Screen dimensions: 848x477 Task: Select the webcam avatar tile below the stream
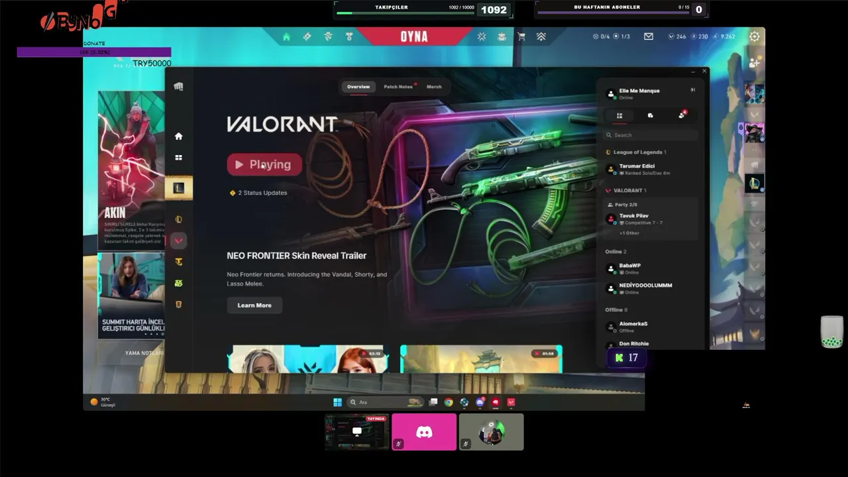492,432
